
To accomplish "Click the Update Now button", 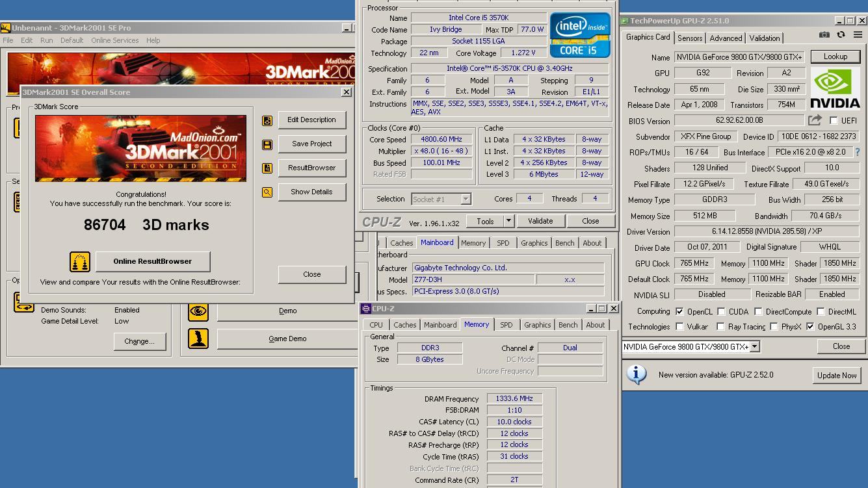I will 837,375.
